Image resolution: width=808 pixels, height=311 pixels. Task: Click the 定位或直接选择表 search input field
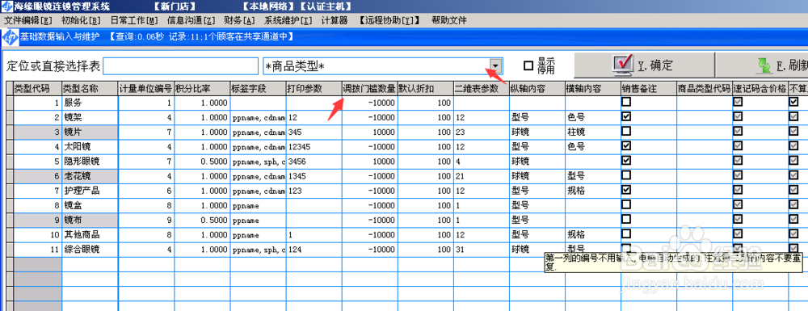(181, 66)
